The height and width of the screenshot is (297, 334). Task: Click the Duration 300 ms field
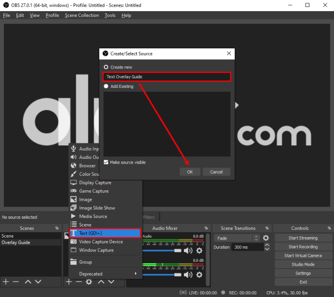[x=248, y=247]
